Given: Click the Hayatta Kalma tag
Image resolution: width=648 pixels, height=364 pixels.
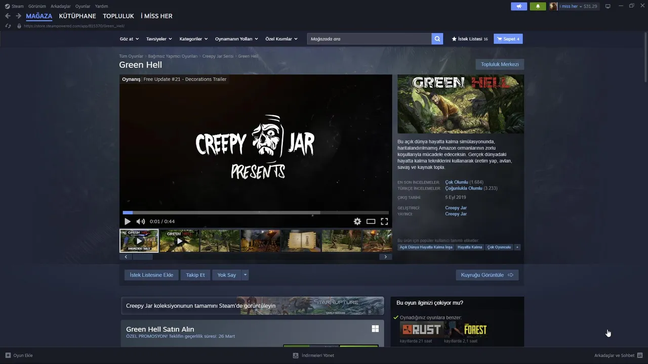Looking at the screenshot, I should pyautogui.click(x=470, y=247).
